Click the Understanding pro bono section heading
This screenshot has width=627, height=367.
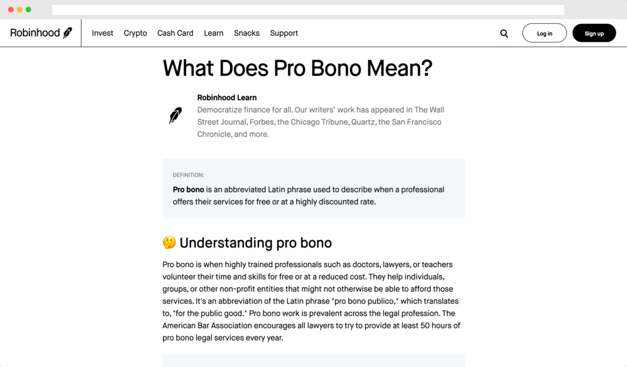[x=255, y=243]
